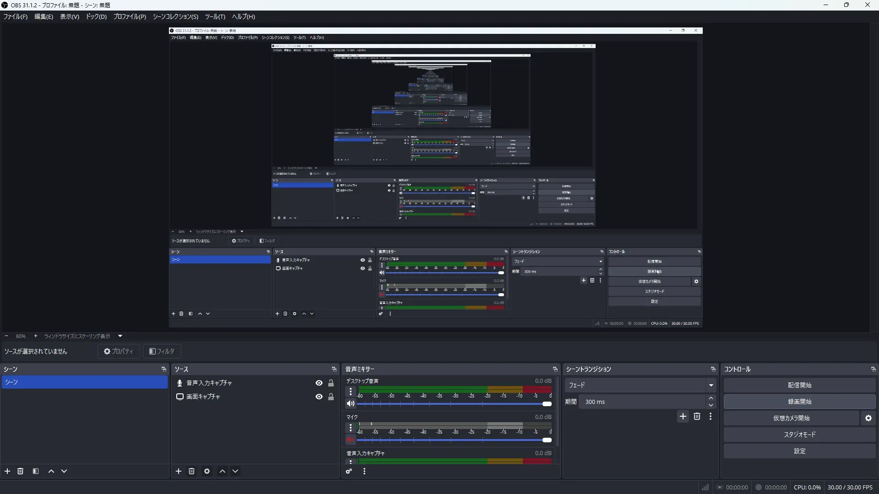Viewport: 879px width, 494px height.
Task: Add a new transition plus icon
Action: point(683,416)
